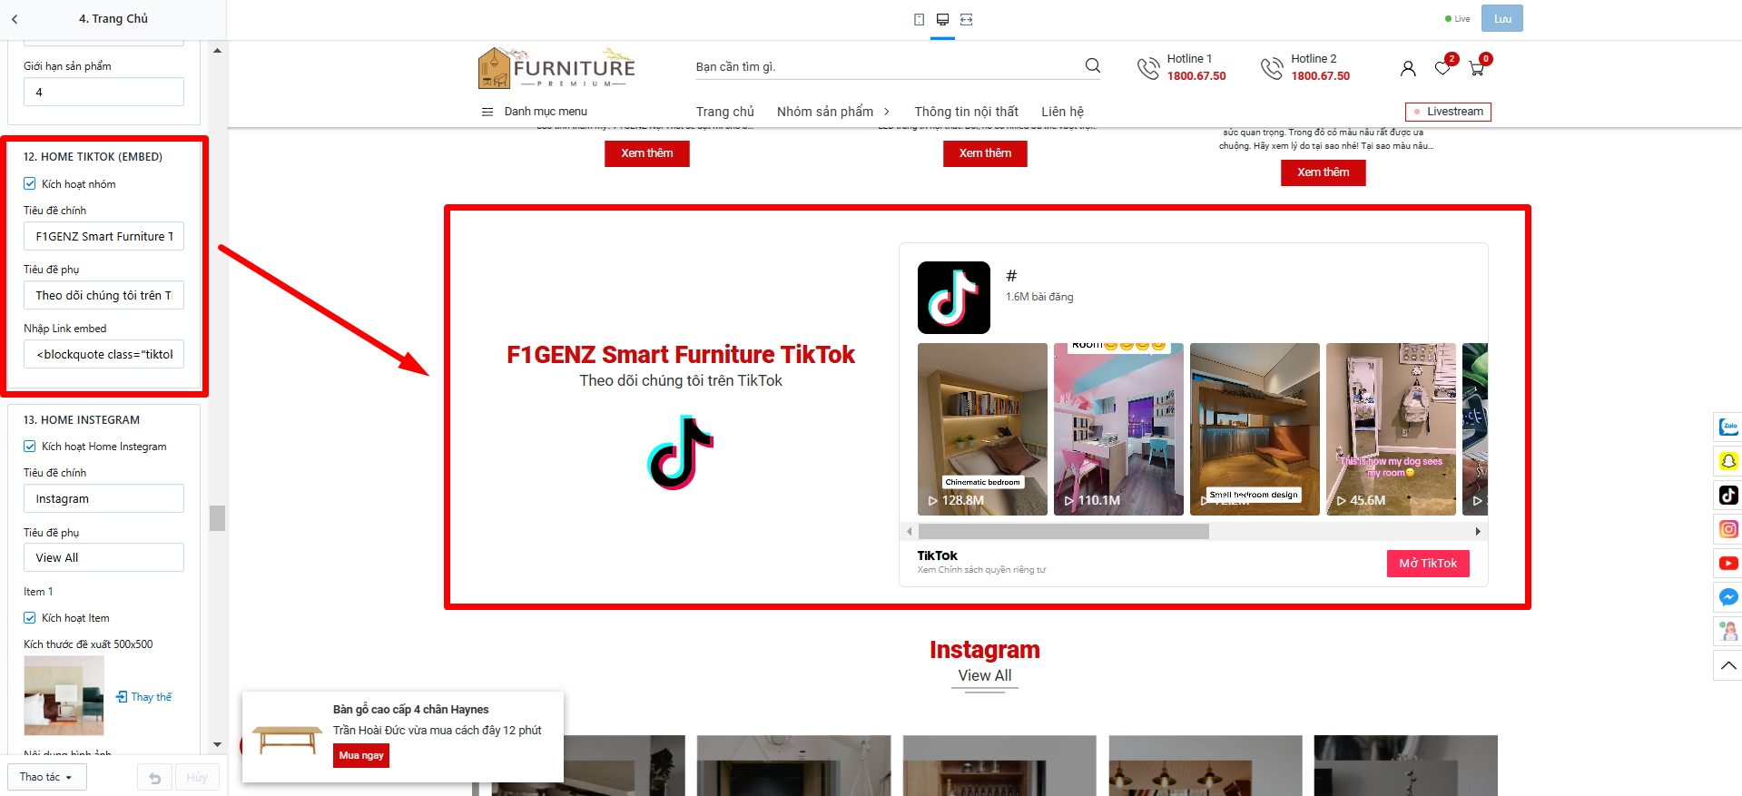Click the left panel vertical scrollbar thumb
The height and width of the screenshot is (796, 1742).
pyautogui.click(x=217, y=517)
